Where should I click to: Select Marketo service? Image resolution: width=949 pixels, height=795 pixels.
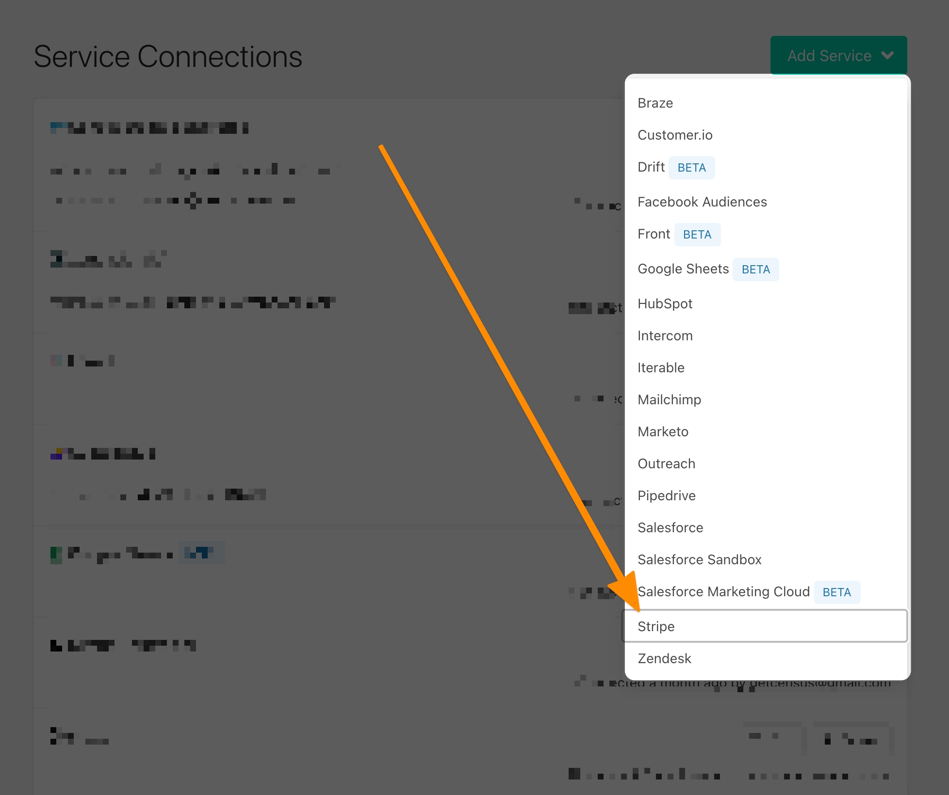pyautogui.click(x=767, y=431)
